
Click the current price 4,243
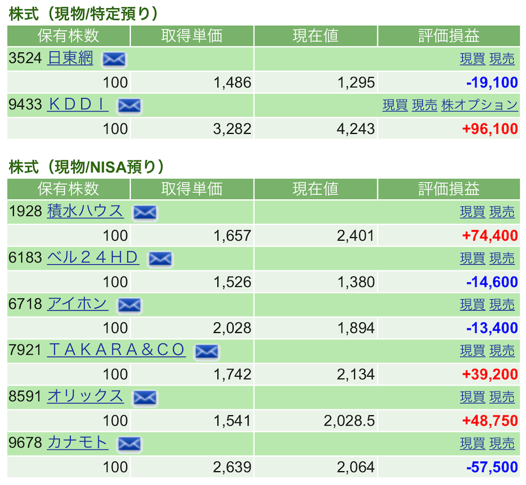(x=355, y=129)
